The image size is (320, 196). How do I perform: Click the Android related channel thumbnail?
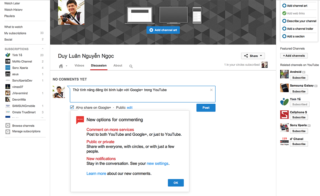(284, 74)
